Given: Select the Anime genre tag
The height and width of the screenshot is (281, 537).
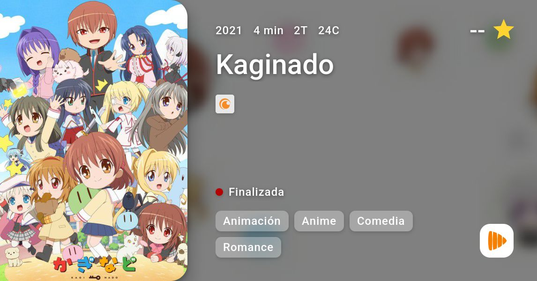Looking at the screenshot, I should click(319, 221).
